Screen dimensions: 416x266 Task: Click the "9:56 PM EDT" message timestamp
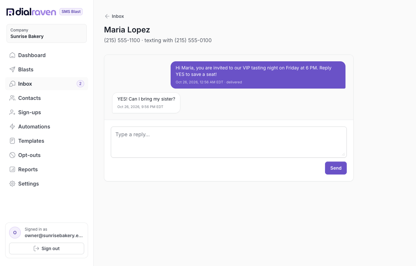click(152, 107)
